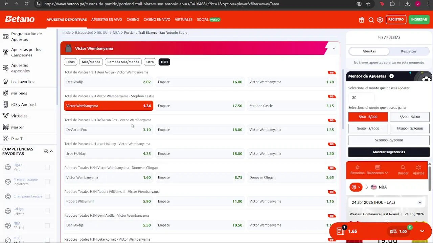Tick the LaLiga España checkbox
The width and height of the screenshot is (433, 243).
(x=47, y=211)
